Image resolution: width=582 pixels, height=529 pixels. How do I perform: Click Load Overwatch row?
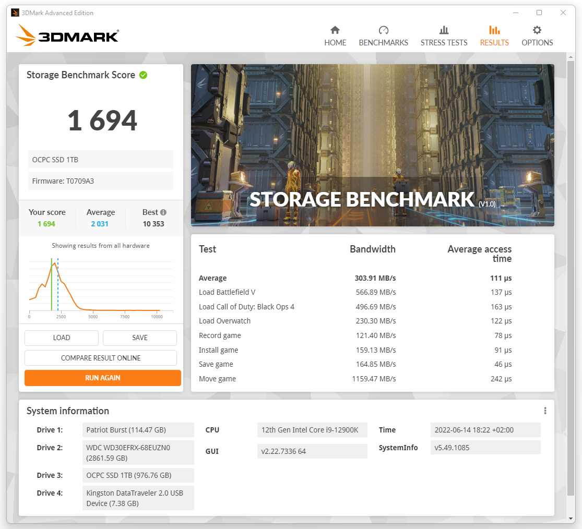355,321
